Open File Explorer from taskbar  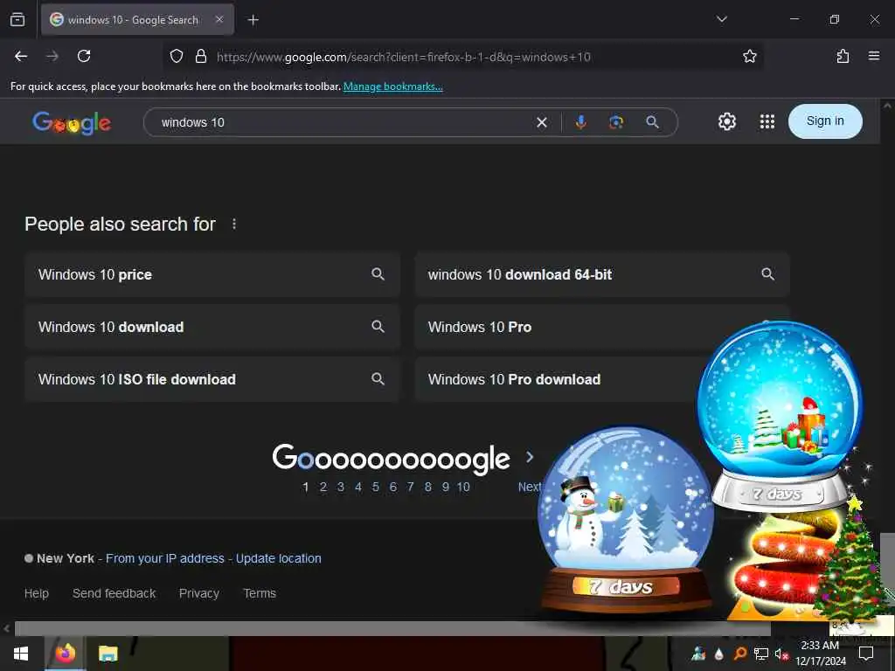click(x=108, y=654)
